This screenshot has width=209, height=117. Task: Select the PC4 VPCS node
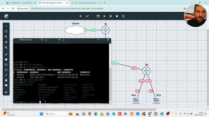136,100
